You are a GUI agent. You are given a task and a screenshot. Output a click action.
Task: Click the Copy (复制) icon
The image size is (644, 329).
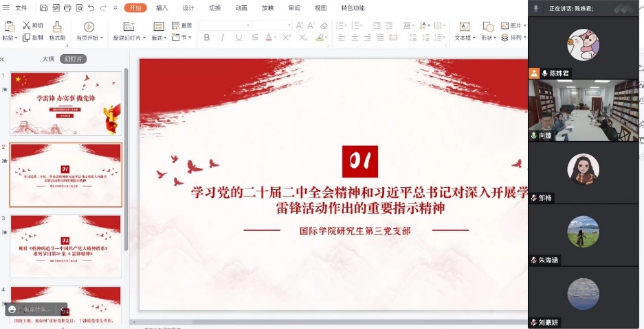(27, 38)
